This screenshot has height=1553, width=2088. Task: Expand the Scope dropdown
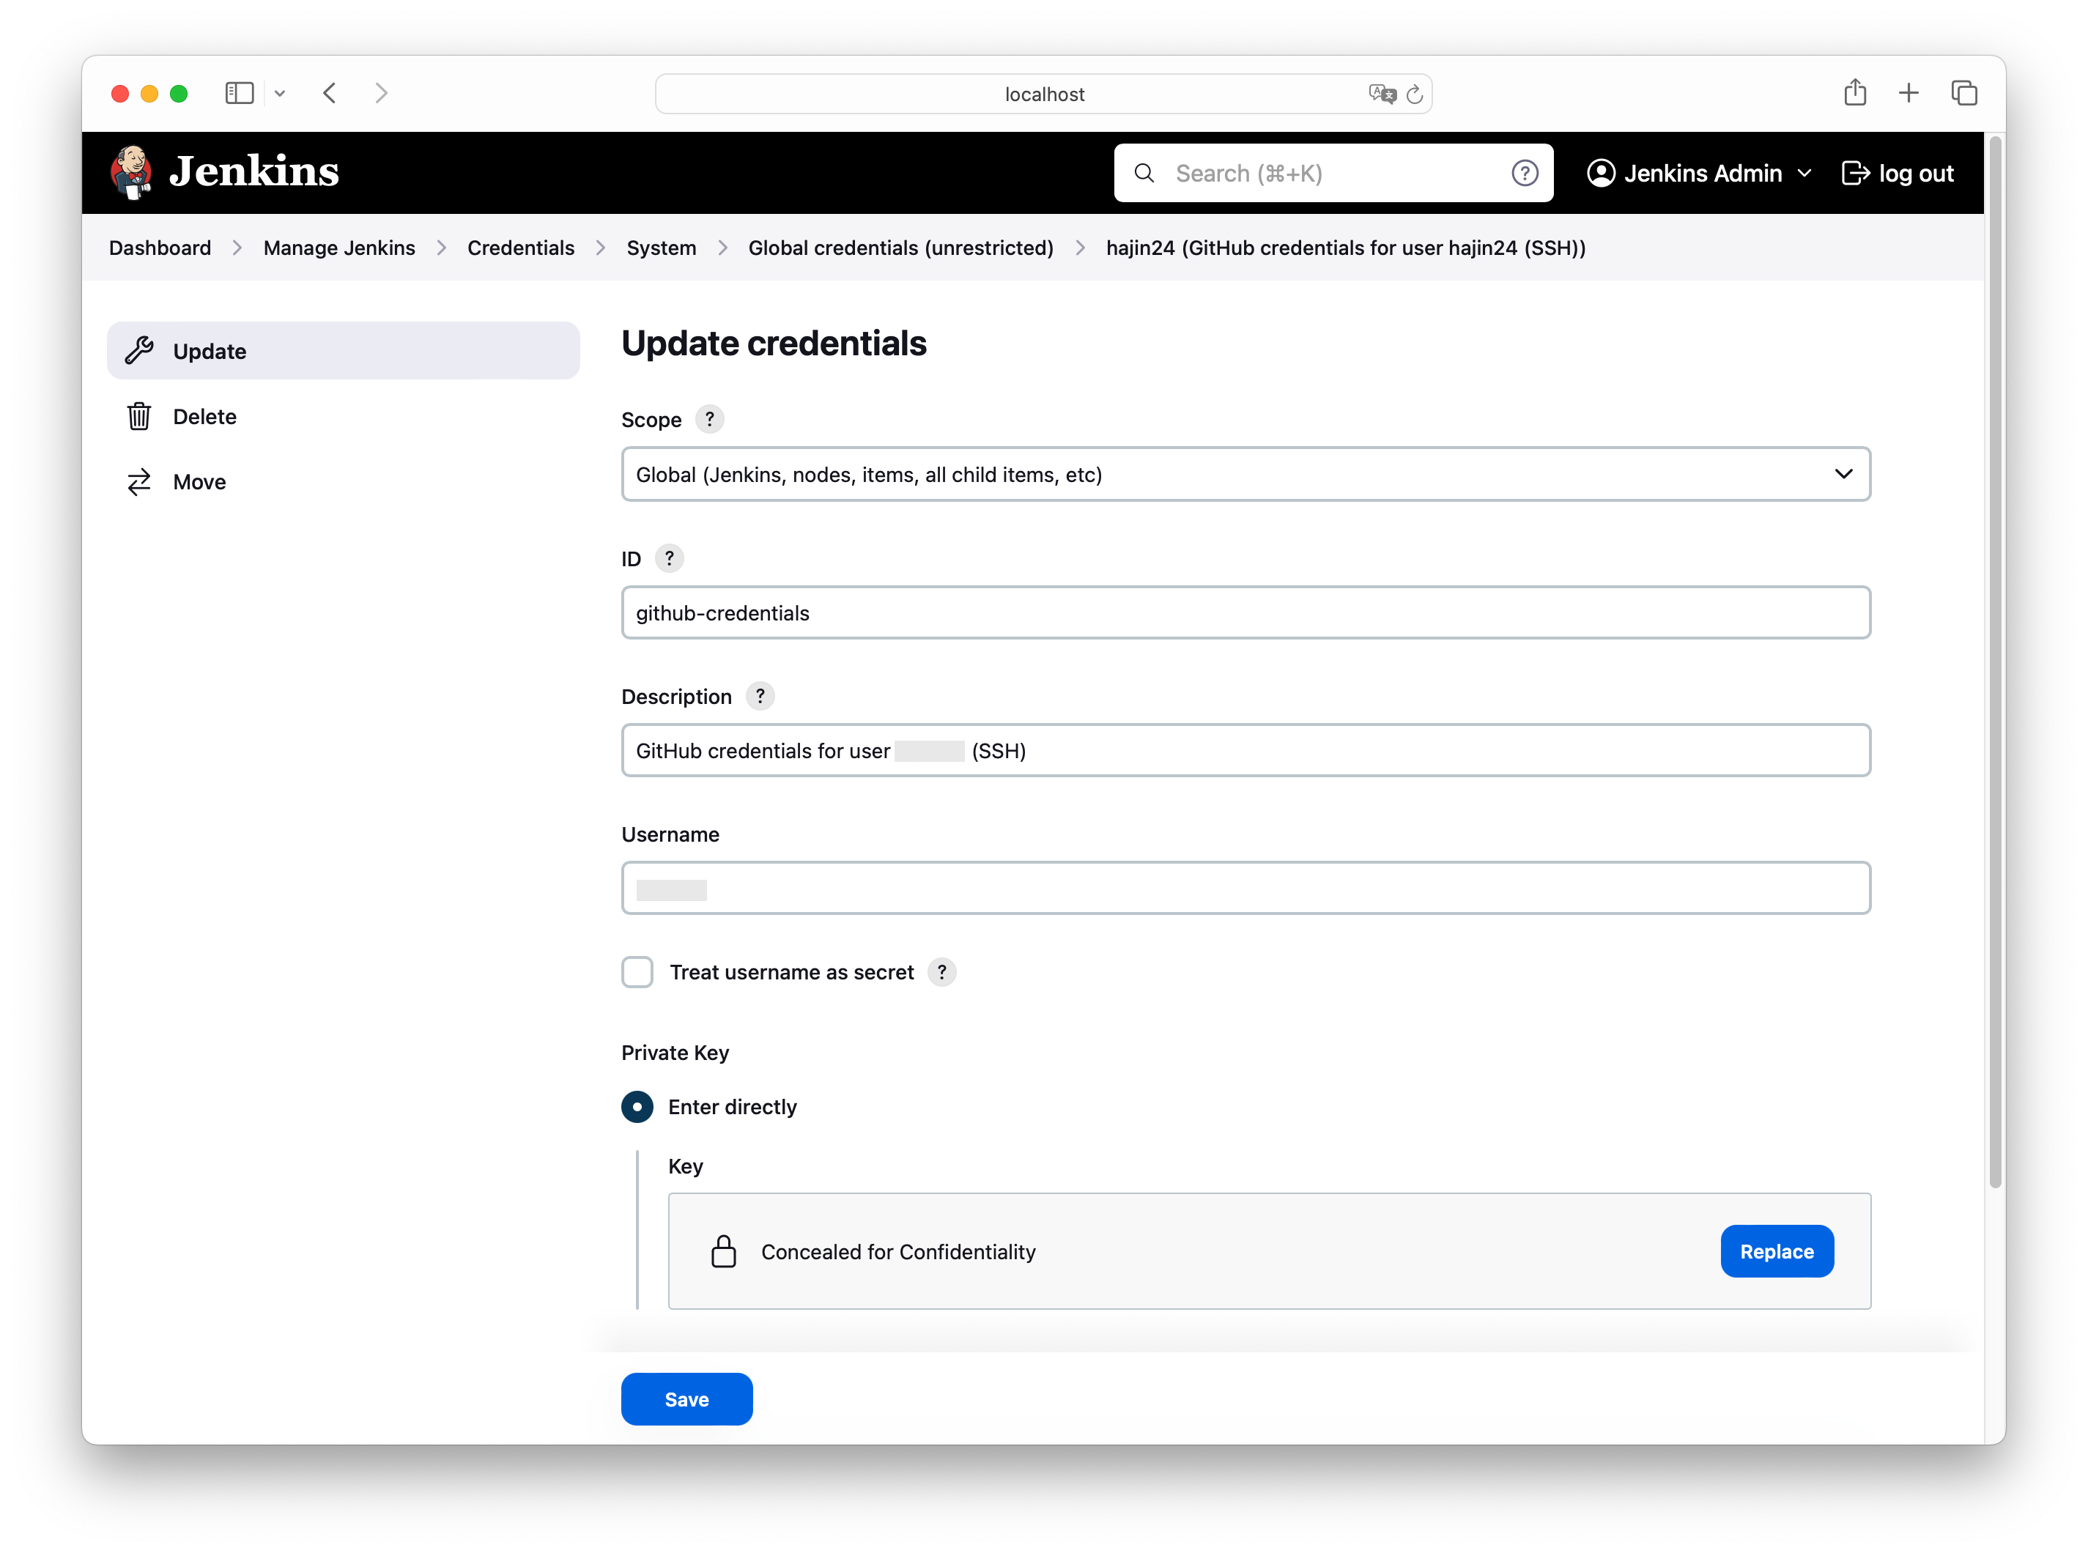(1245, 475)
